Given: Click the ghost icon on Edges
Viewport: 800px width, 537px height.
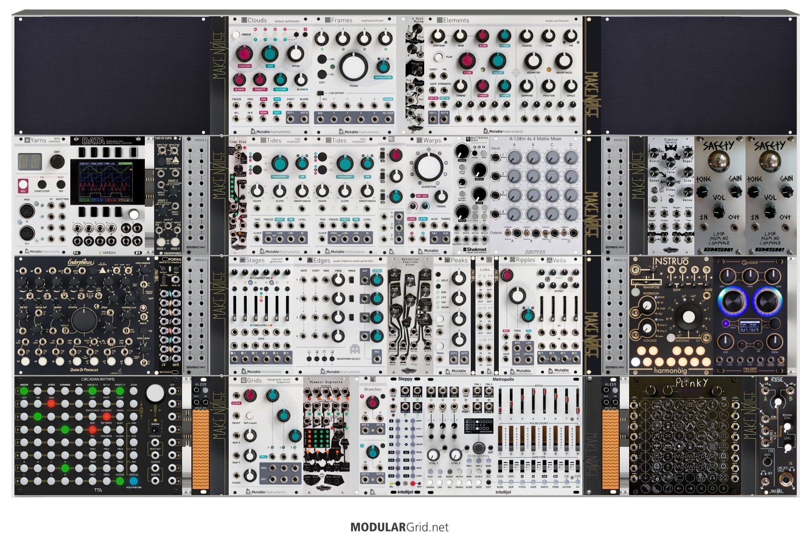Looking at the screenshot, I should coord(354,349).
